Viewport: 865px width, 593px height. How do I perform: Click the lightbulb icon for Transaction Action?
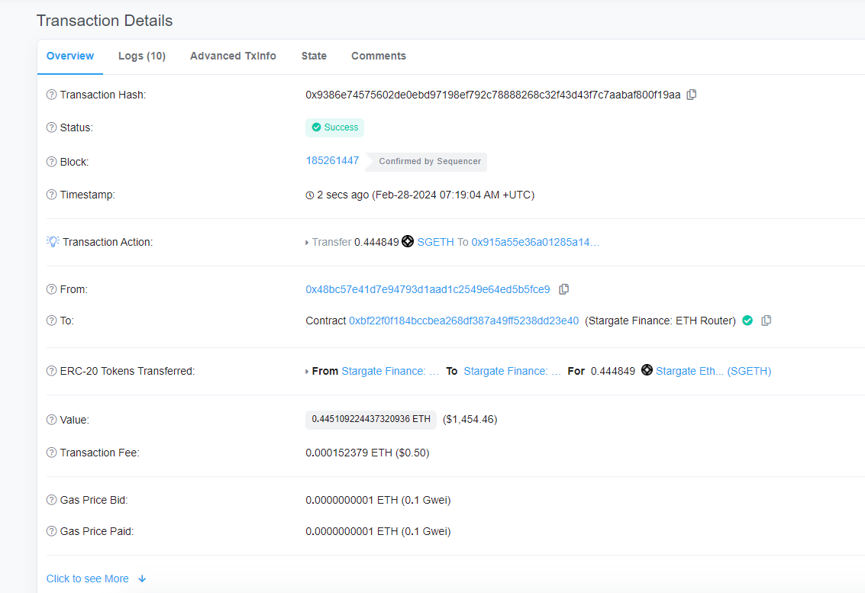(53, 242)
